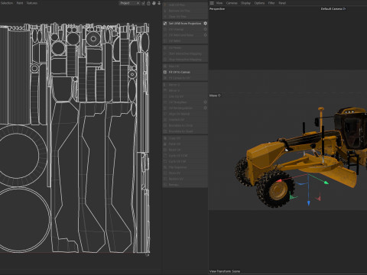Image resolution: width=367 pixels, height=275 pixels.
Task: Open the Options menu in viewport
Action: (259, 3)
